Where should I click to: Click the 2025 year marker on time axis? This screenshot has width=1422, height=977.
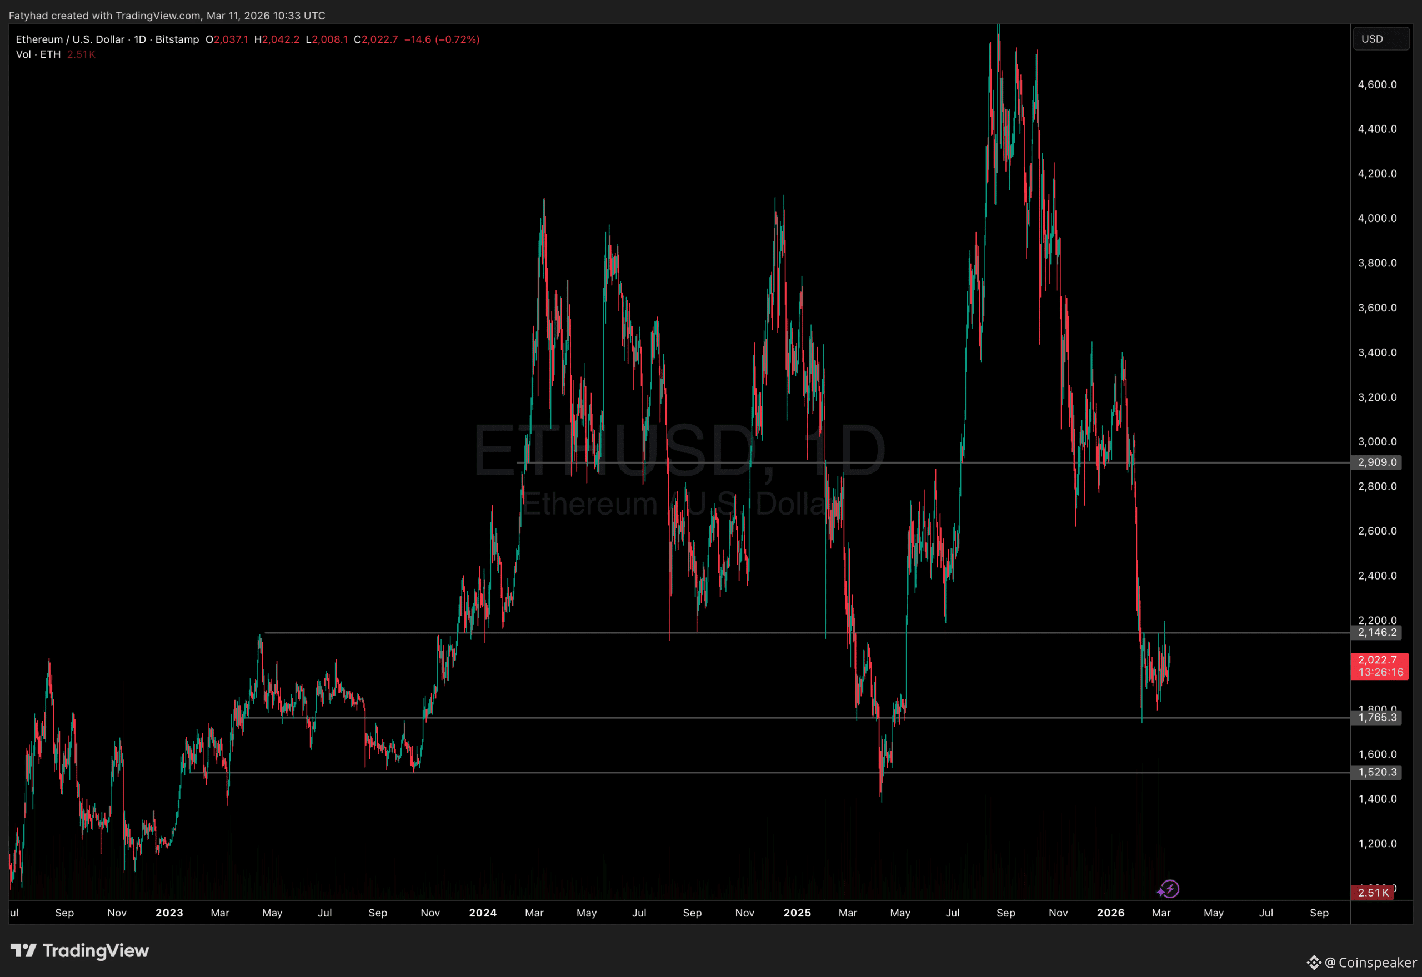click(x=797, y=913)
